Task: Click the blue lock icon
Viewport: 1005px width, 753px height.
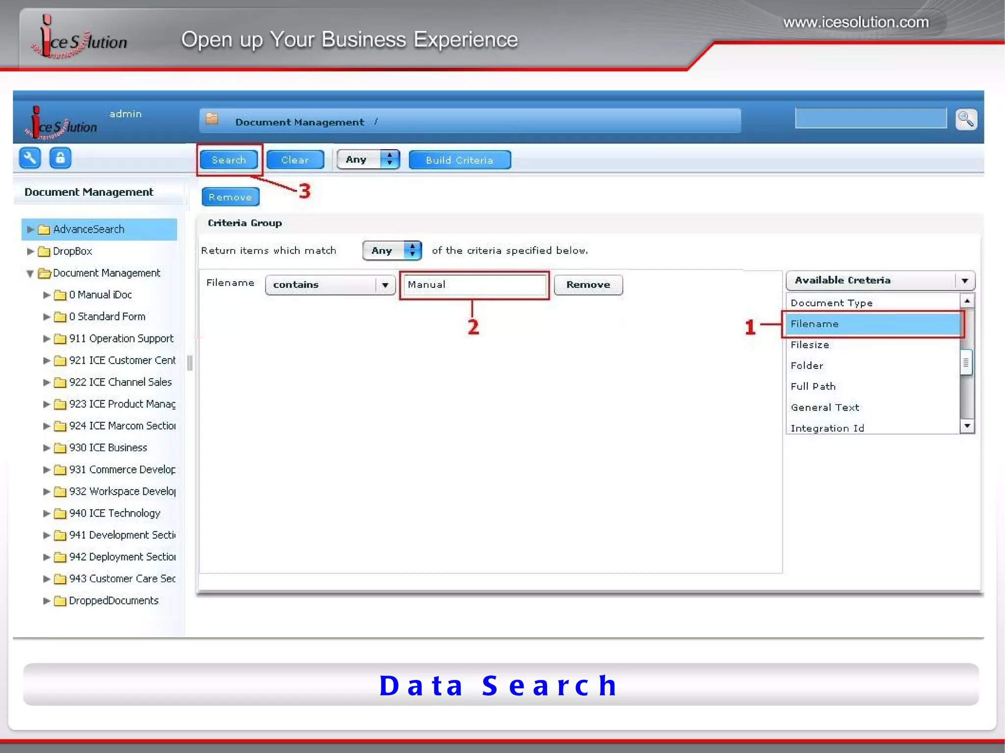Action: 60,158
